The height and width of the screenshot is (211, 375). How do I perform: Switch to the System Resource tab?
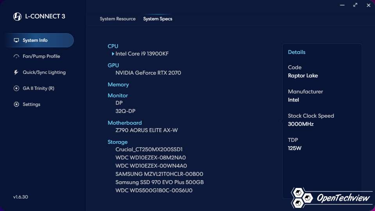pos(118,19)
